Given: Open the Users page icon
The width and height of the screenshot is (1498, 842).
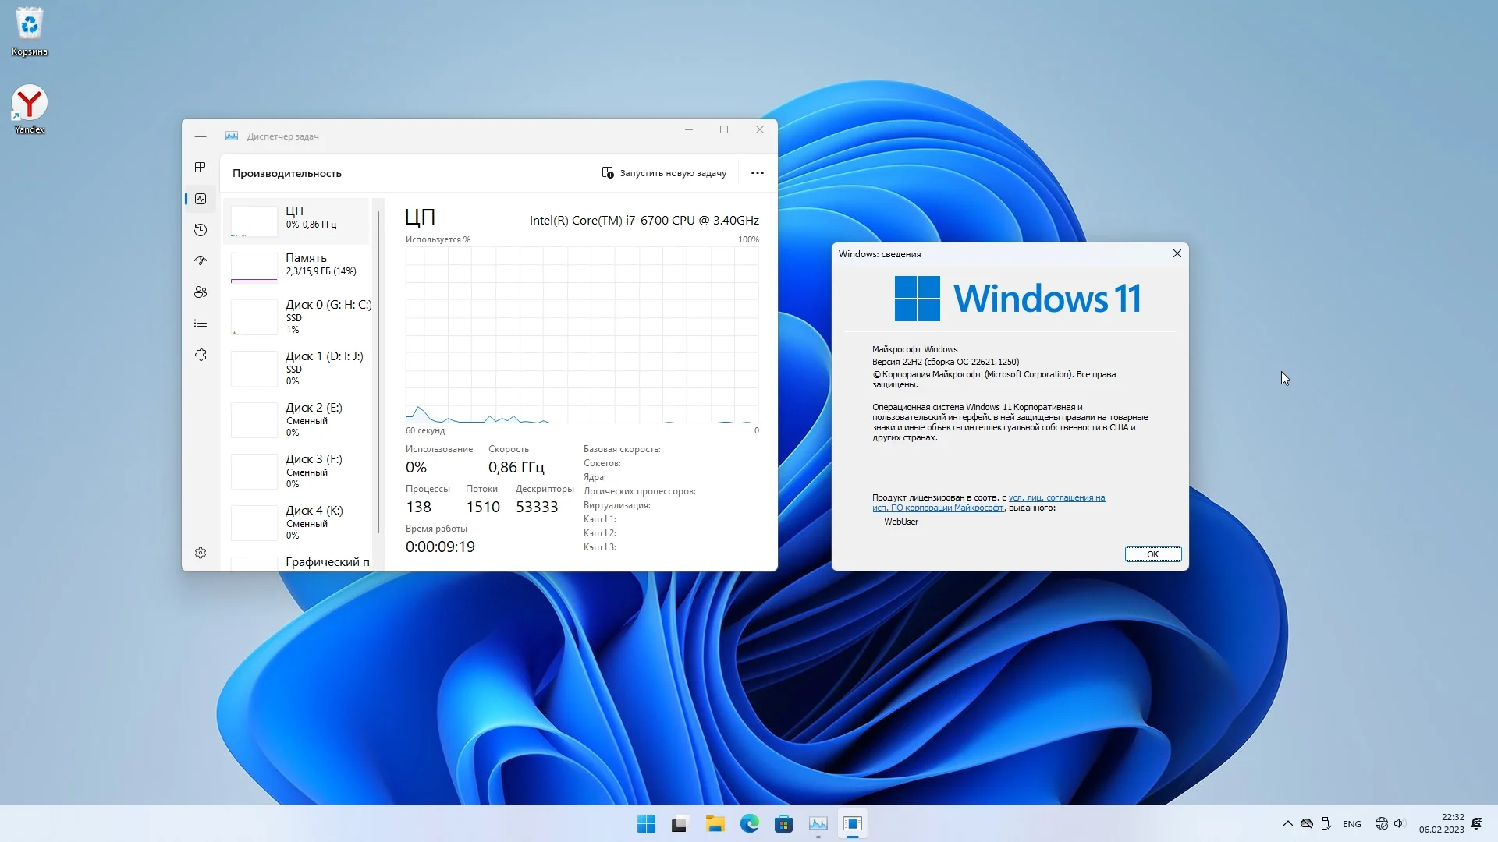Looking at the screenshot, I should (201, 292).
